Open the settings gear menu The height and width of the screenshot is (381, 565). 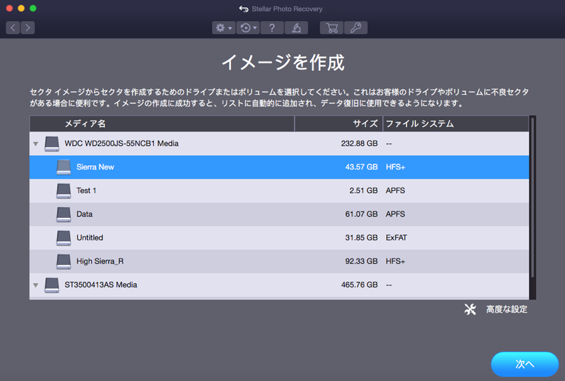223,28
